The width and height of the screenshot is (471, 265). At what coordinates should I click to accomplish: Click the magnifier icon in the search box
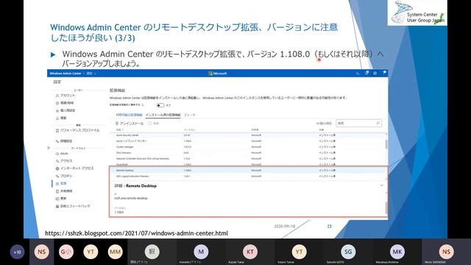(378, 123)
